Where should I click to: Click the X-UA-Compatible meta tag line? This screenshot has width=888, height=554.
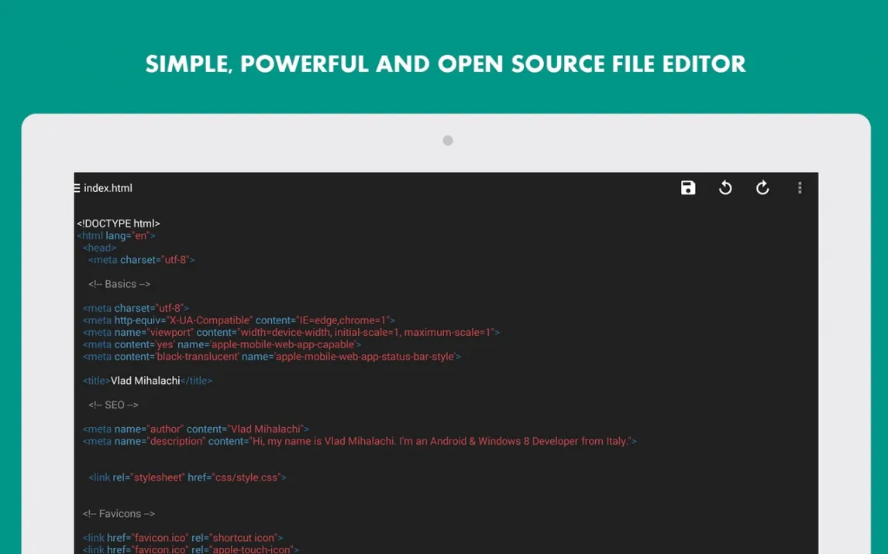tap(239, 320)
